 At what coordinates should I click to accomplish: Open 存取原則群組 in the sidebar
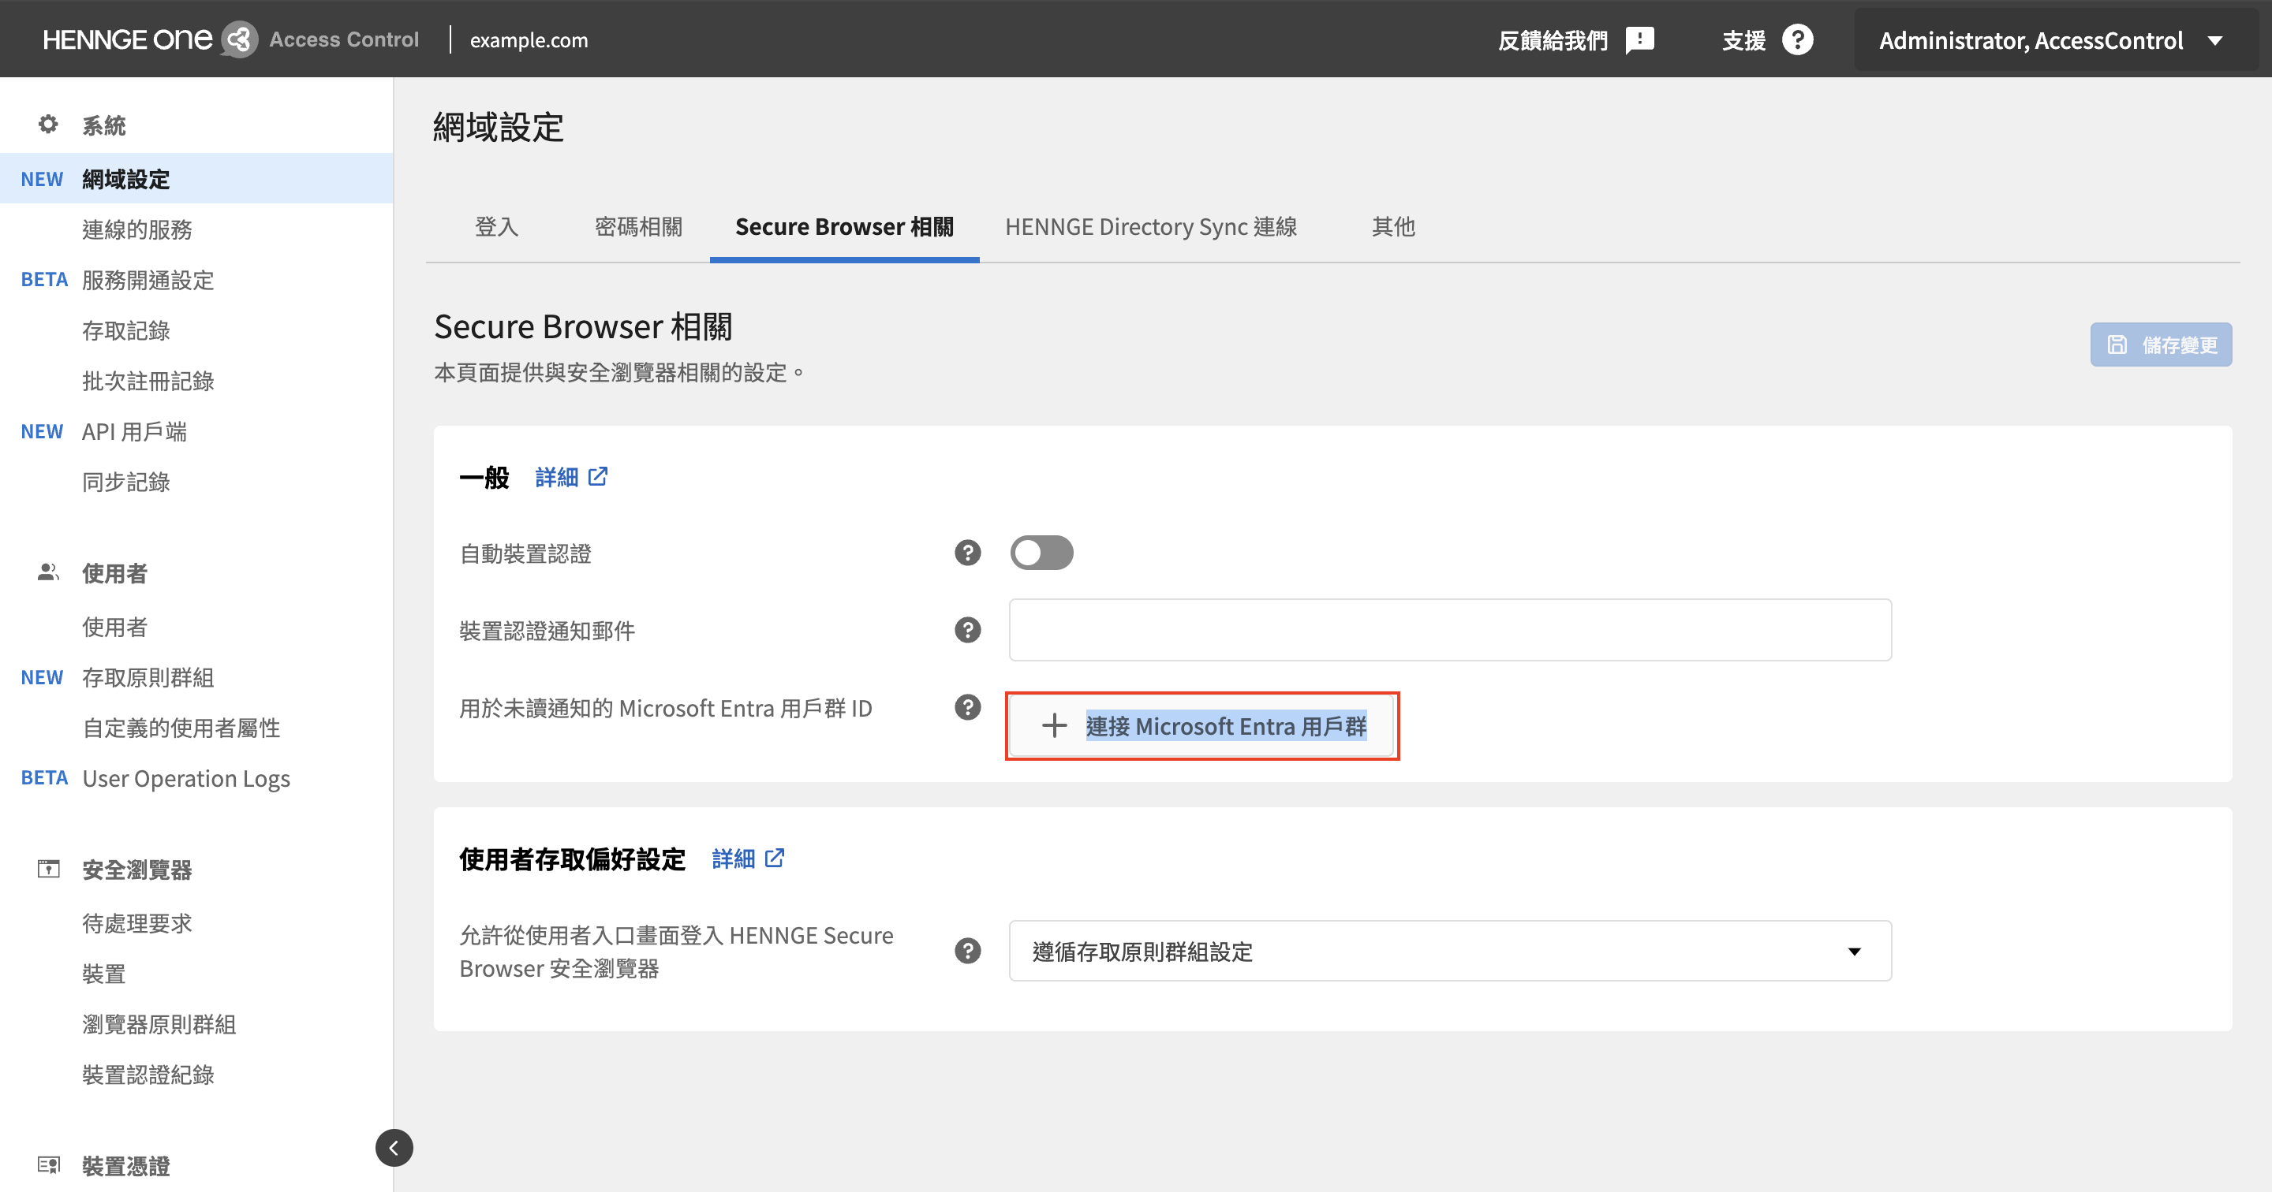[x=148, y=677]
